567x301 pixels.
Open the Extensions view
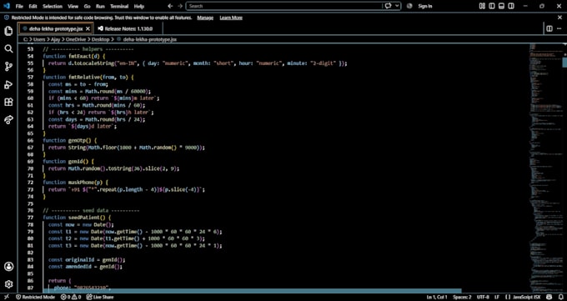(x=8, y=103)
